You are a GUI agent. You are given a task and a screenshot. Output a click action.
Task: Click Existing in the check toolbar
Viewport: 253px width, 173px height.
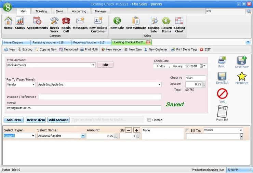coord(25,49)
